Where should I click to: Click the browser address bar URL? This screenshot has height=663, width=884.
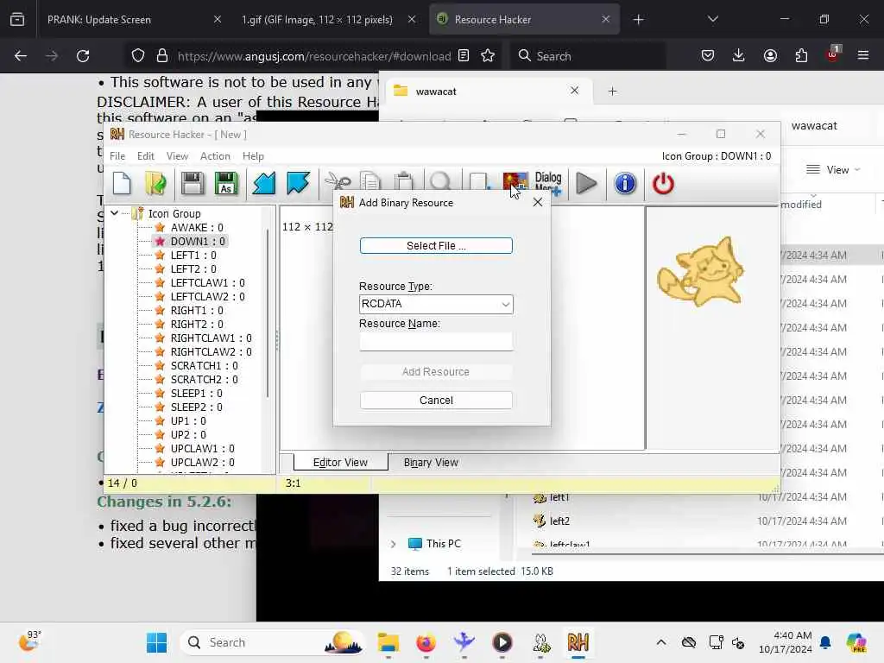[314, 56]
